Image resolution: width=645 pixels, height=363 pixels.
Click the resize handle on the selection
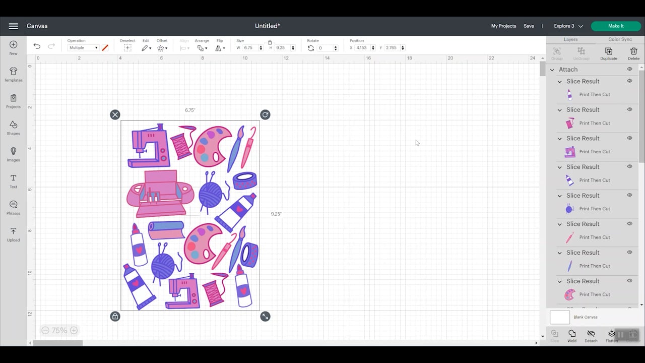pyautogui.click(x=265, y=316)
